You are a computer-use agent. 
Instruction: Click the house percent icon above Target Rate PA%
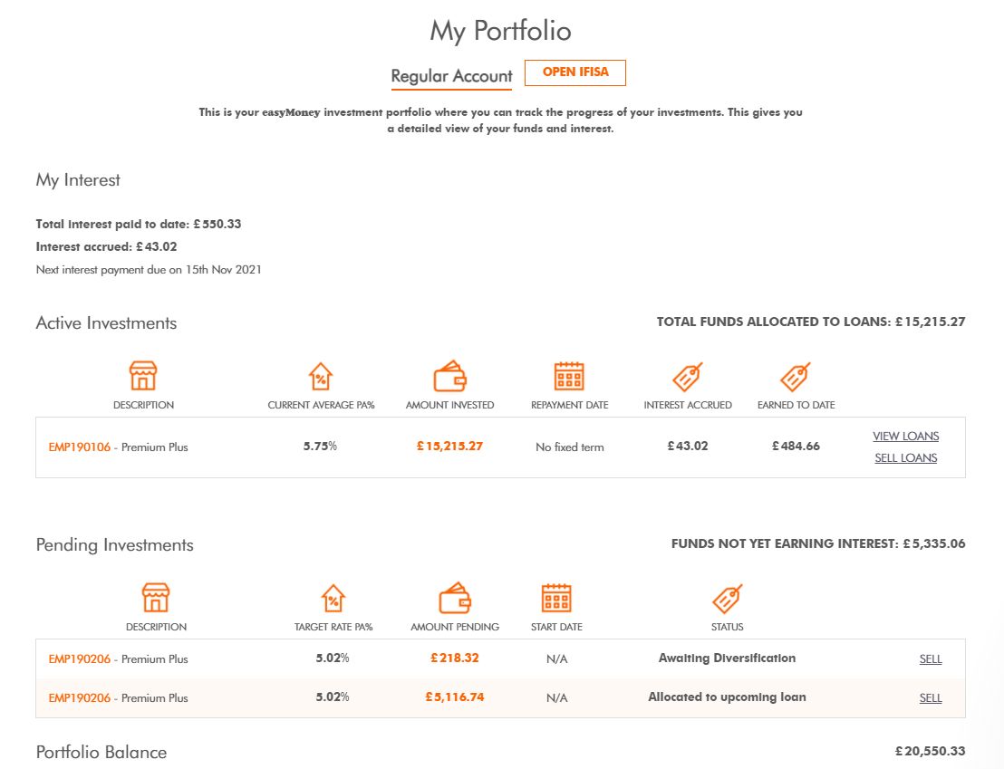[333, 599]
